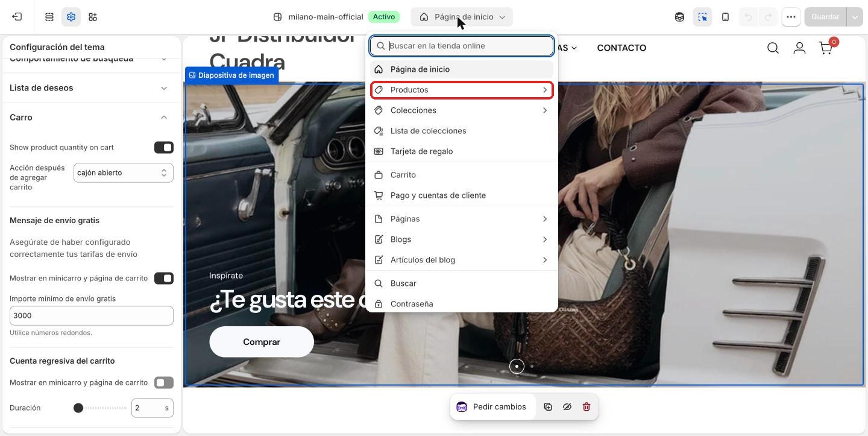
Task: Adjust the Duración slider handle
Action: (78, 408)
